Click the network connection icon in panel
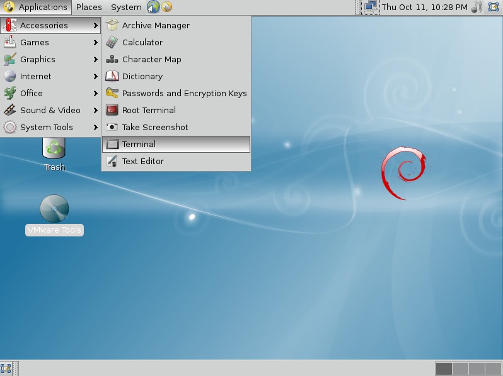503x376 pixels. (x=371, y=7)
